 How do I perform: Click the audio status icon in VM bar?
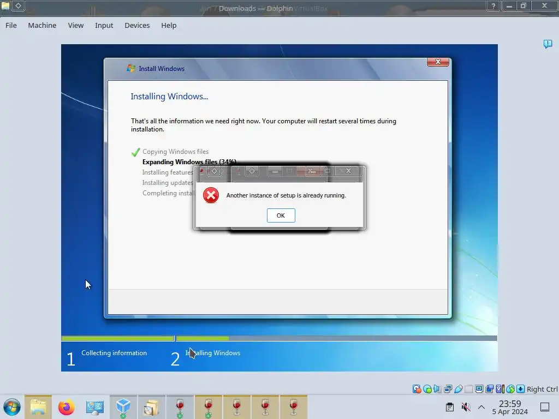click(x=437, y=389)
